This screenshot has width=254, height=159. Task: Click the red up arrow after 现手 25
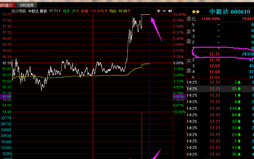pyautogui.click(x=78, y=11)
